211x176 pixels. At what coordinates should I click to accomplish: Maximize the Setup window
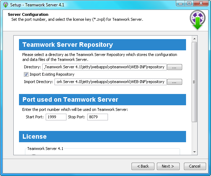[x=189, y=4]
